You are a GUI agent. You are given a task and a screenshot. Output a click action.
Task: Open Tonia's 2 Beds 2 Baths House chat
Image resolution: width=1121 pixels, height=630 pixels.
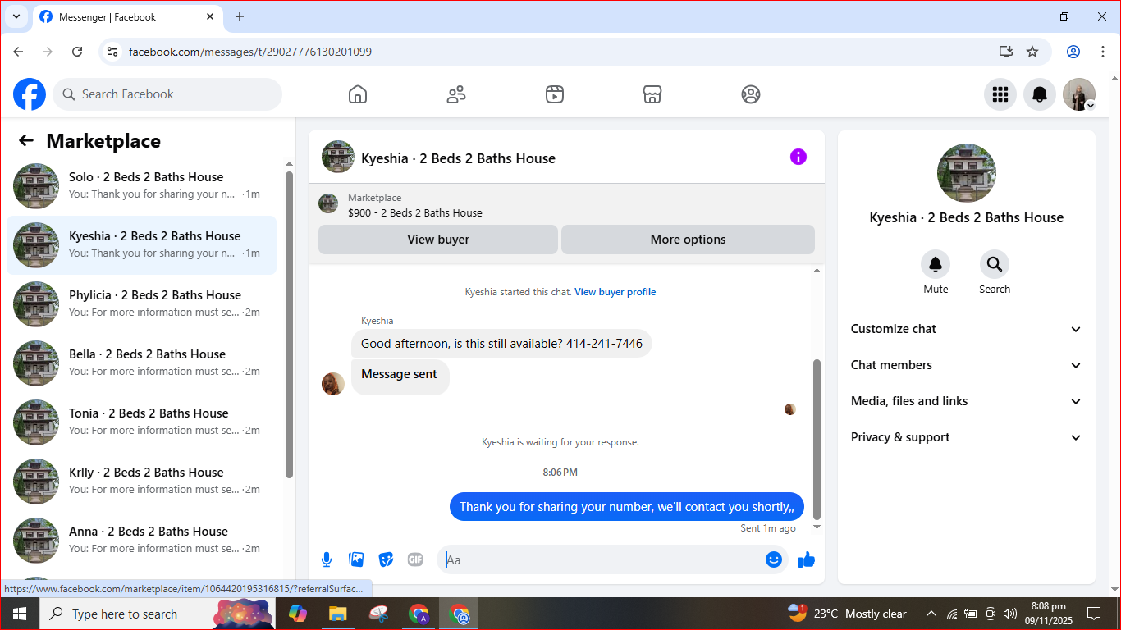pyautogui.click(x=141, y=422)
